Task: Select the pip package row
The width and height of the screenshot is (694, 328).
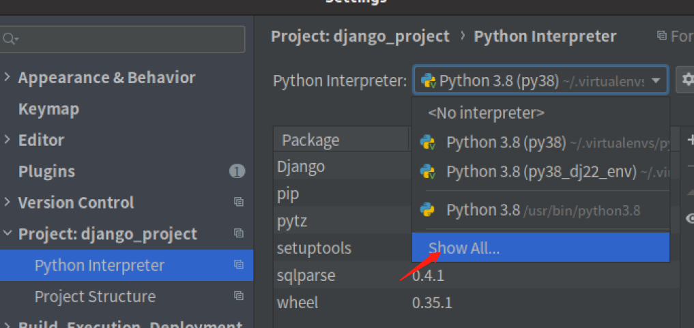Action: point(343,193)
